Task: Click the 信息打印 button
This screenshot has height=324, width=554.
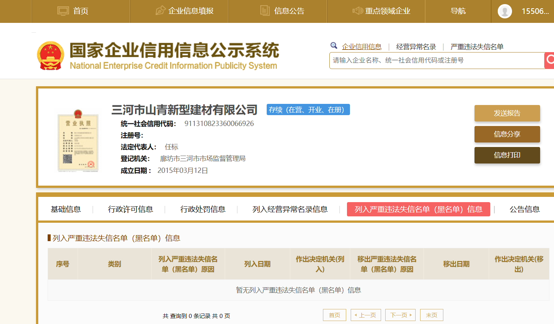Action: [507, 155]
